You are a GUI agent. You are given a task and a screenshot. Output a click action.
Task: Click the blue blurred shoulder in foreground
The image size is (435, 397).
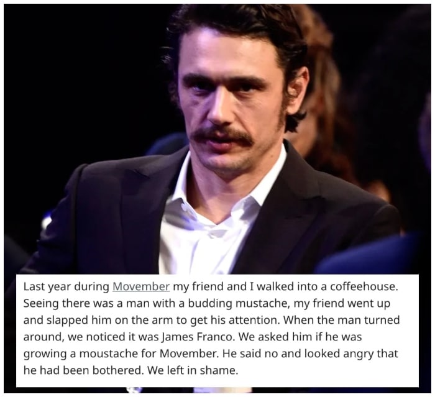372,255
